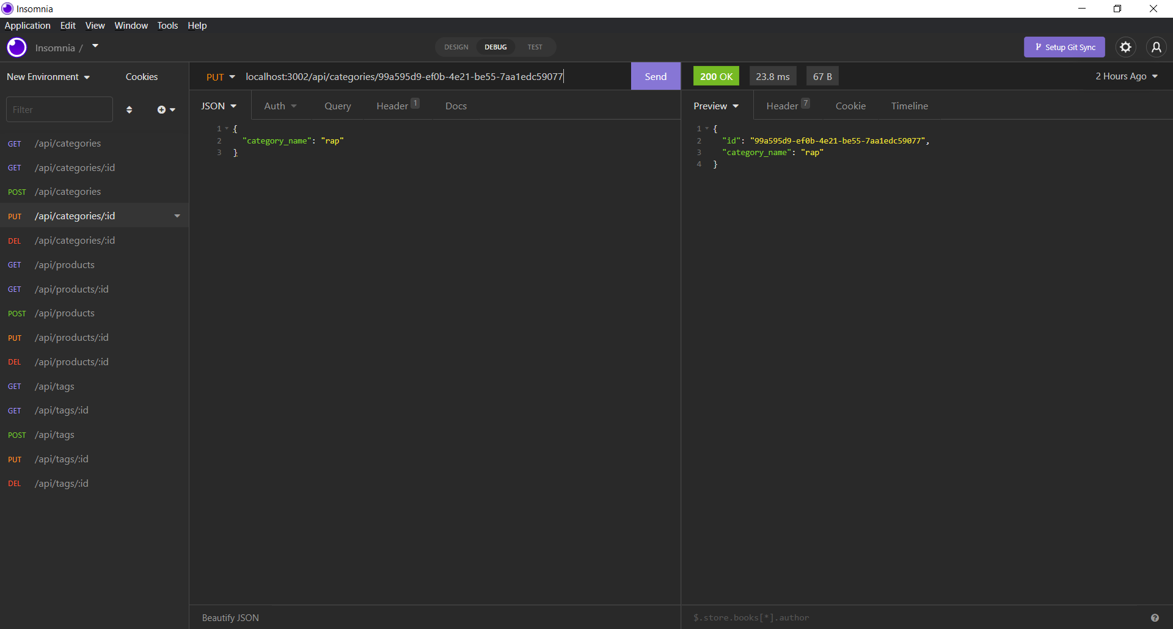Switch to the Timeline response tab
This screenshot has height=629, width=1173.
tap(909, 106)
